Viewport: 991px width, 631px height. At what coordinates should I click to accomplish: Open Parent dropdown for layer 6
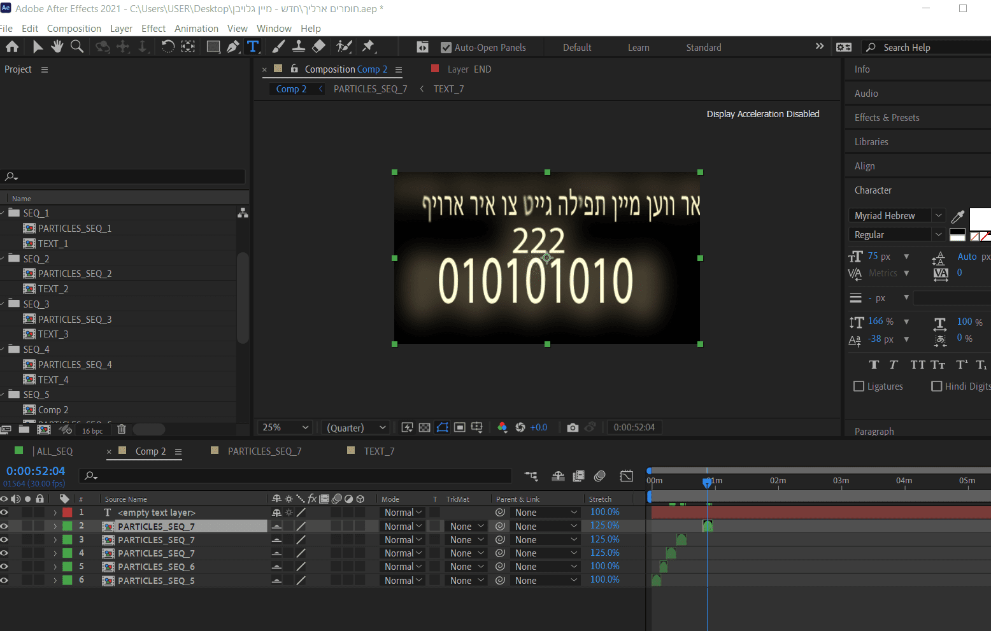[546, 581]
